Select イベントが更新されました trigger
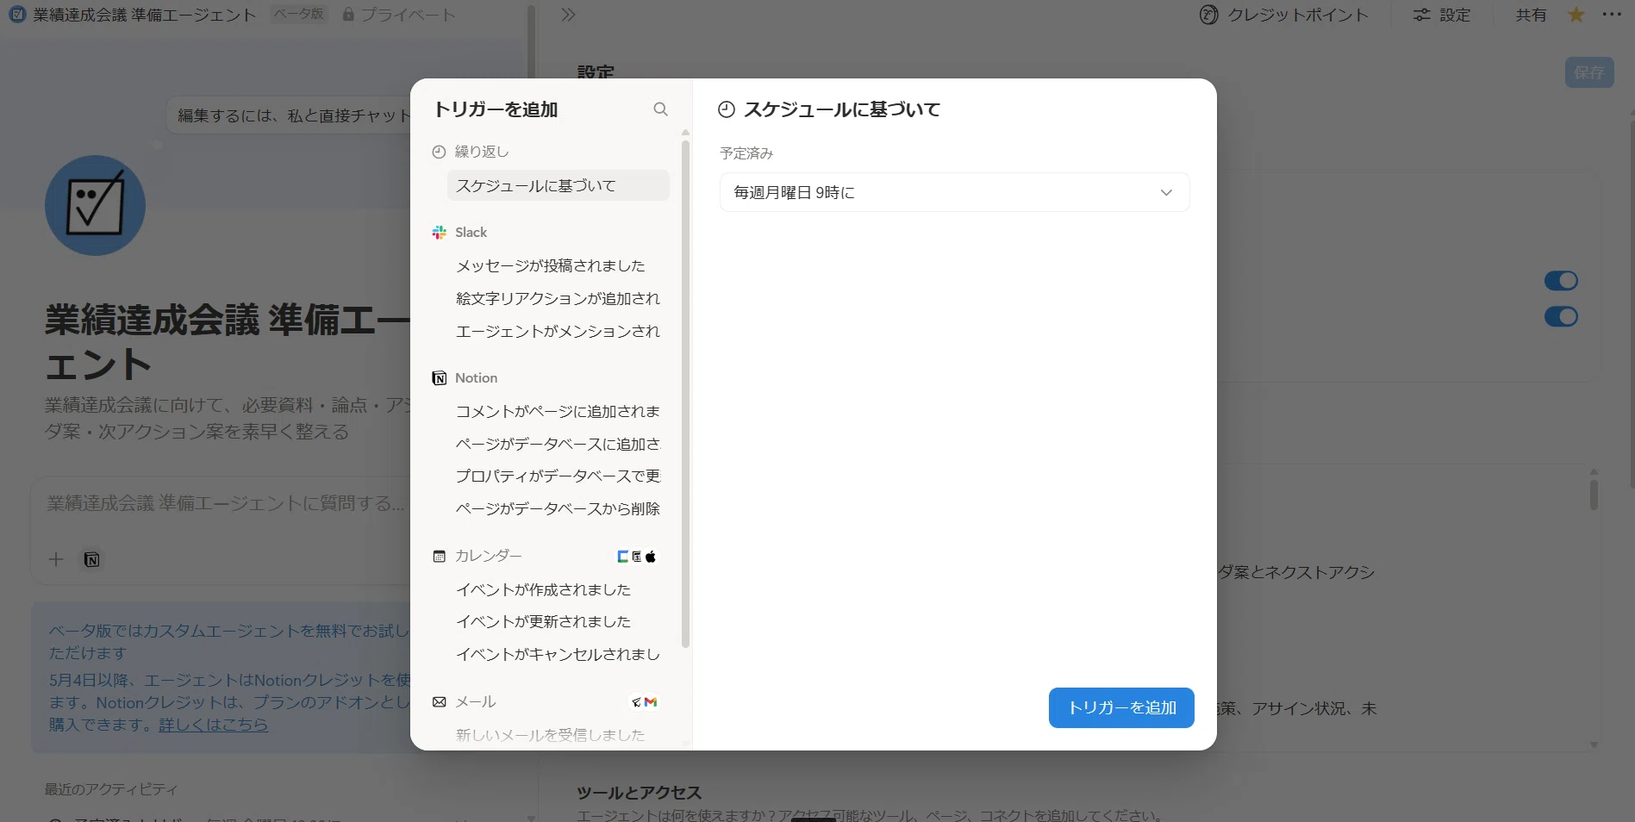This screenshot has height=822, width=1635. [558, 621]
